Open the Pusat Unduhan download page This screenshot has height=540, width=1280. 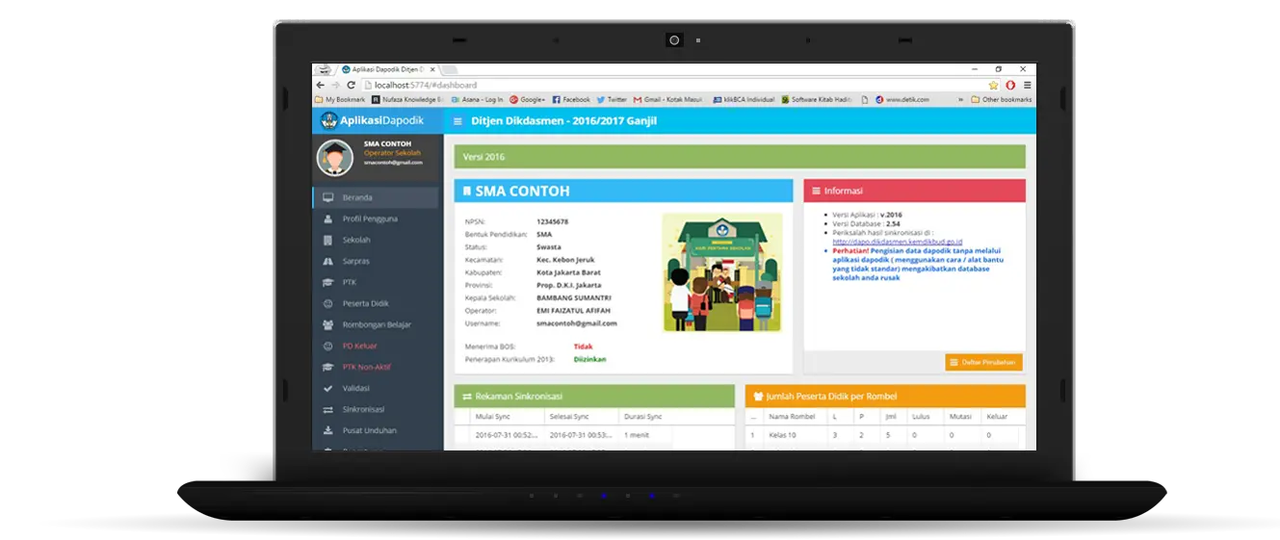click(x=369, y=430)
